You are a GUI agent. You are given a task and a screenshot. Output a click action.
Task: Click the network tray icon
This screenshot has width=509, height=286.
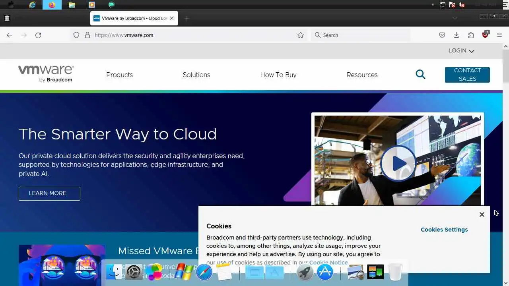tap(443, 5)
